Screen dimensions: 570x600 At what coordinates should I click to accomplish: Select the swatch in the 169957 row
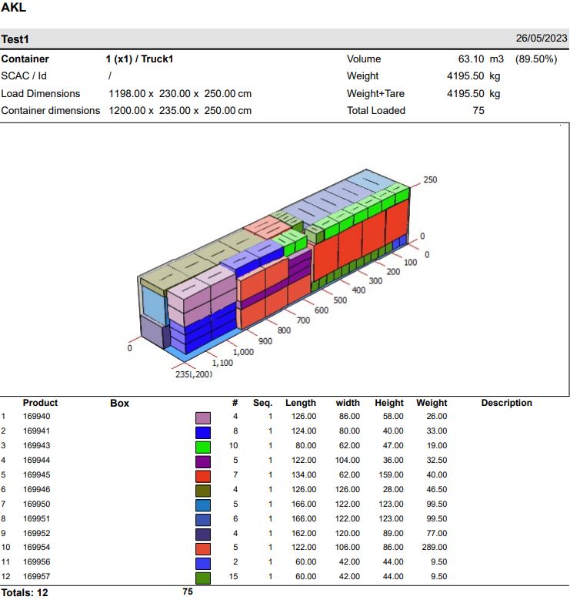click(203, 577)
